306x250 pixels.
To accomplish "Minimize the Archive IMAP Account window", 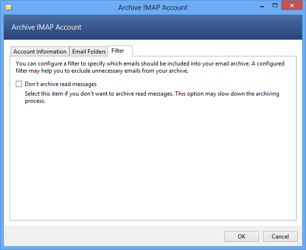I will pos(262,6).
